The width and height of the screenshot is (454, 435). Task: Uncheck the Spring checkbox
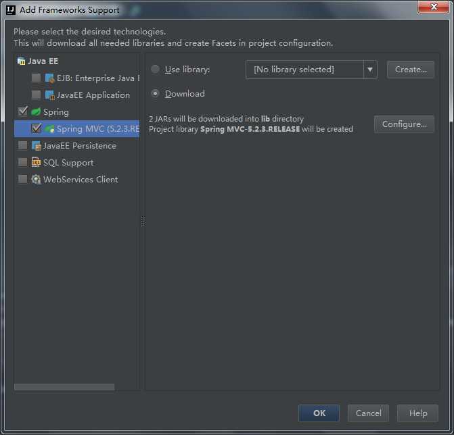pos(23,111)
